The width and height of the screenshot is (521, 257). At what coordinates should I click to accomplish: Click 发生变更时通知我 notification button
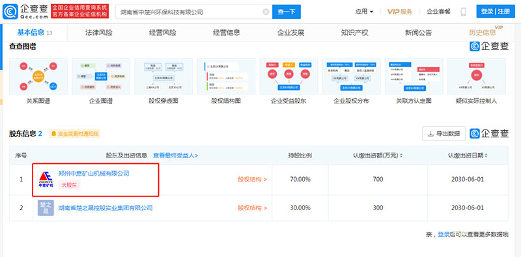(75, 134)
